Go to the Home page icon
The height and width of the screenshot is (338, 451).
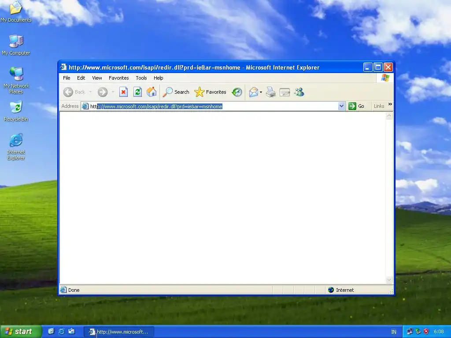(152, 92)
